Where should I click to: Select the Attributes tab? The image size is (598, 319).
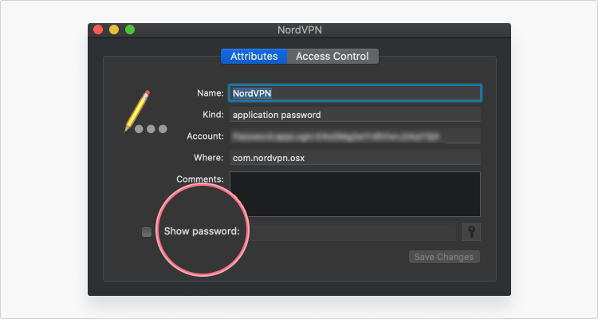(x=254, y=56)
